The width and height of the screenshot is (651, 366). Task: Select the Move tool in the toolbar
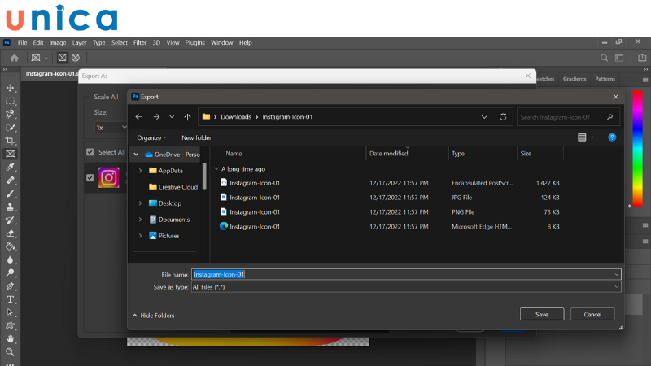[11, 88]
